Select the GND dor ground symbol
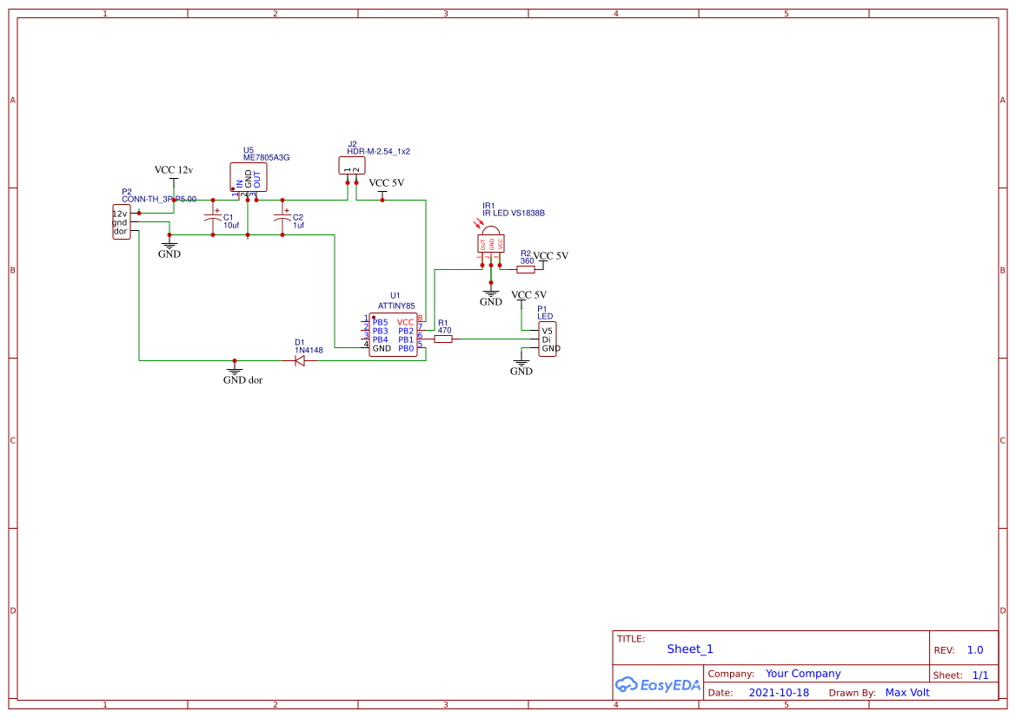This screenshot has height=718, width=1016. click(x=234, y=372)
